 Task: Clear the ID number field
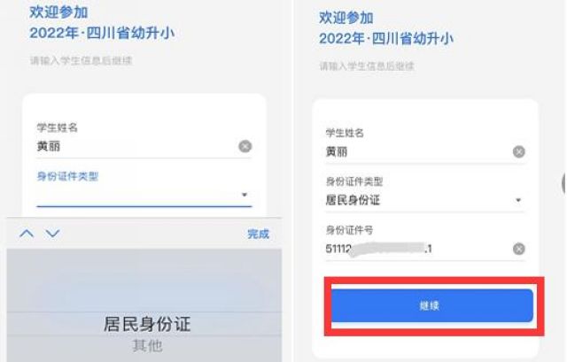[x=518, y=249]
